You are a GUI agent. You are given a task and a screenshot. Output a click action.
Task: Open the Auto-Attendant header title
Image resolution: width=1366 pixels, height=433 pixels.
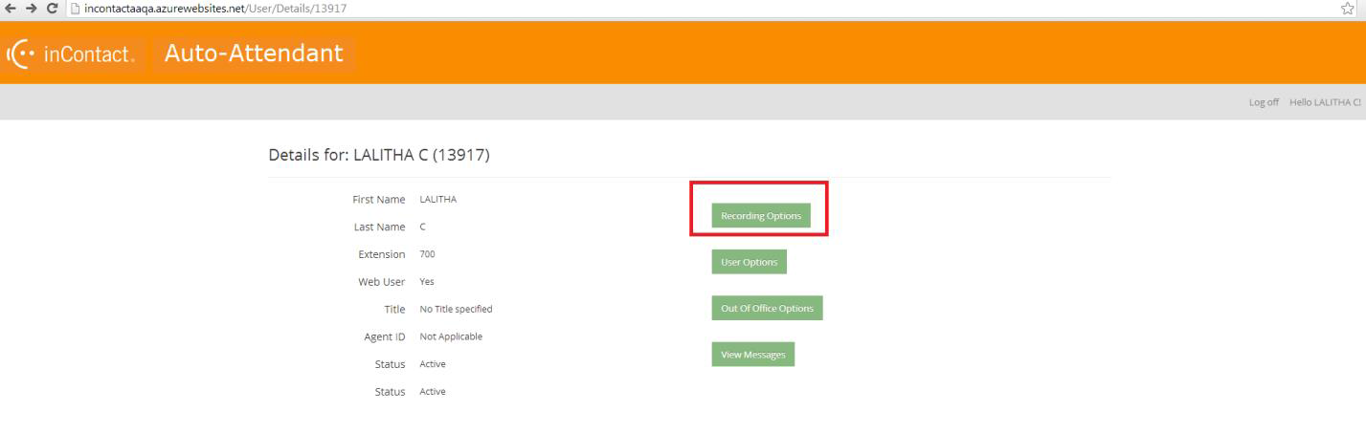[254, 54]
